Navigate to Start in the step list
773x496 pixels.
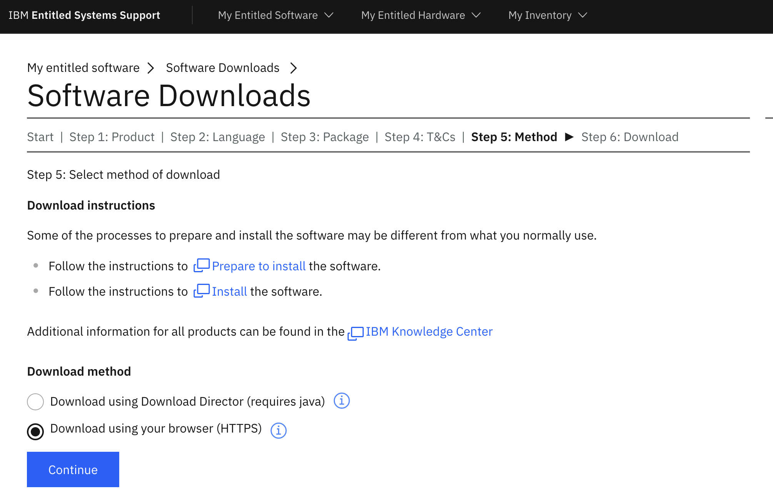pos(40,137)
